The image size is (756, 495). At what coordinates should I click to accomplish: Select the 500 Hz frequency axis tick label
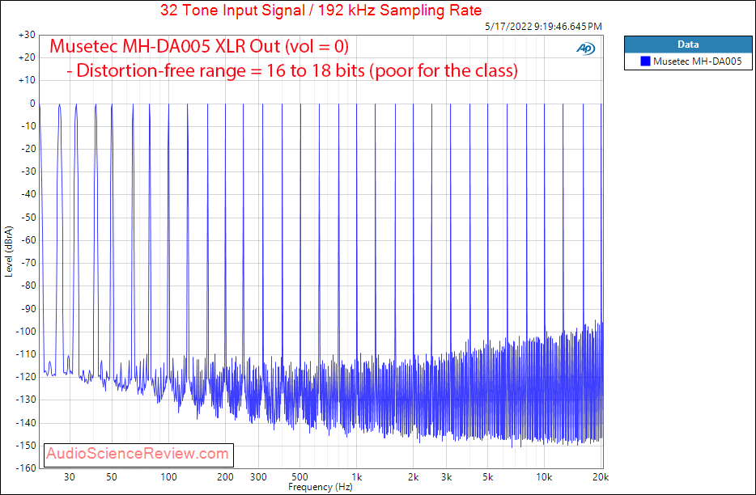[x=300, y=477]
